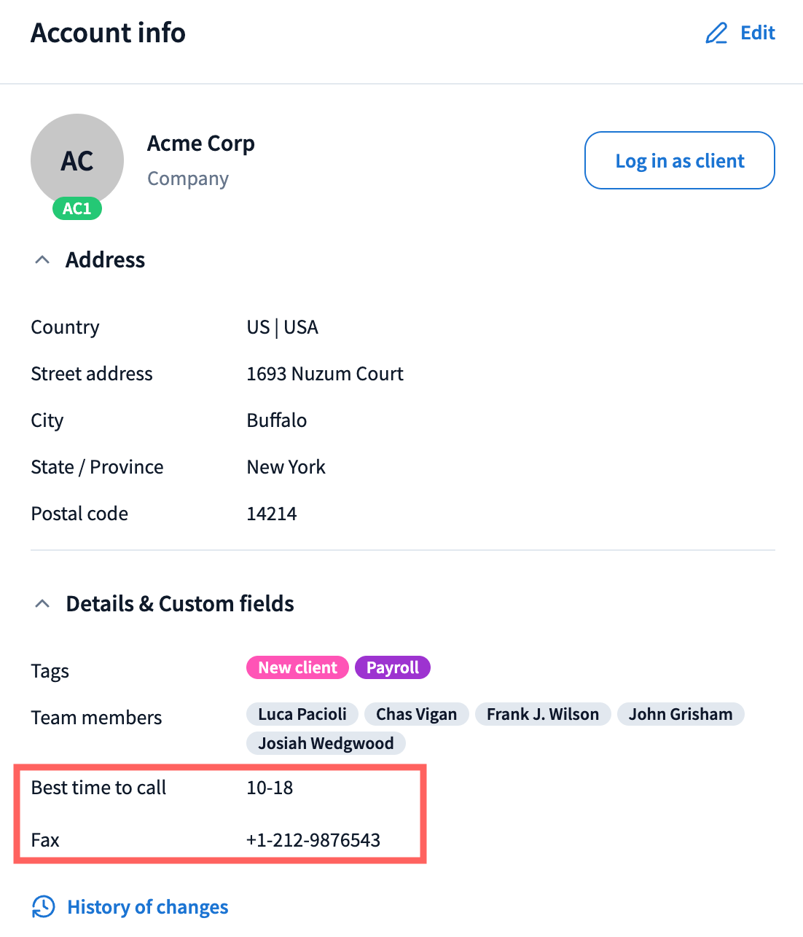Click the green AC1 badge
The height and width of the screenshot is (937, 803).
coord(77,209)
